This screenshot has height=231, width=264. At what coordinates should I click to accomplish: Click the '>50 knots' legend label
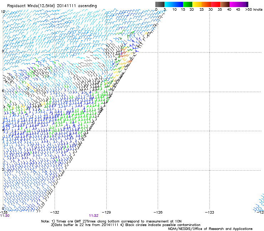click(x=254, y=10)
